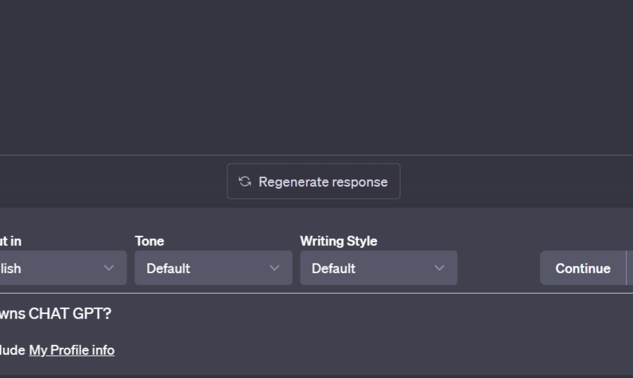The height and width of the screenshot is (378, 633).
Task: Click the chevron arrow in Tone selector
Action: pos(274,268)
